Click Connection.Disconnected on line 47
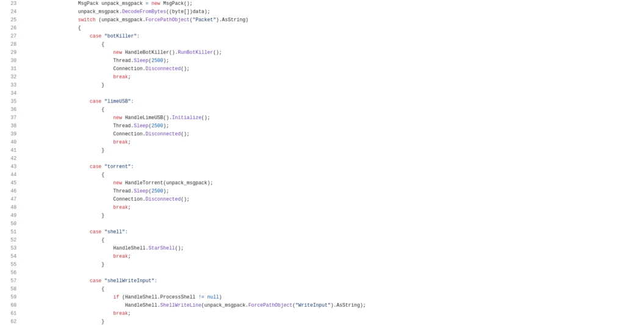This screenshot has width=625, height=325. click(x=146, y=199)
